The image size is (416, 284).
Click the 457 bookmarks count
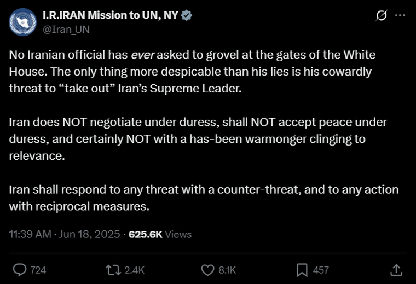(321, 270)
